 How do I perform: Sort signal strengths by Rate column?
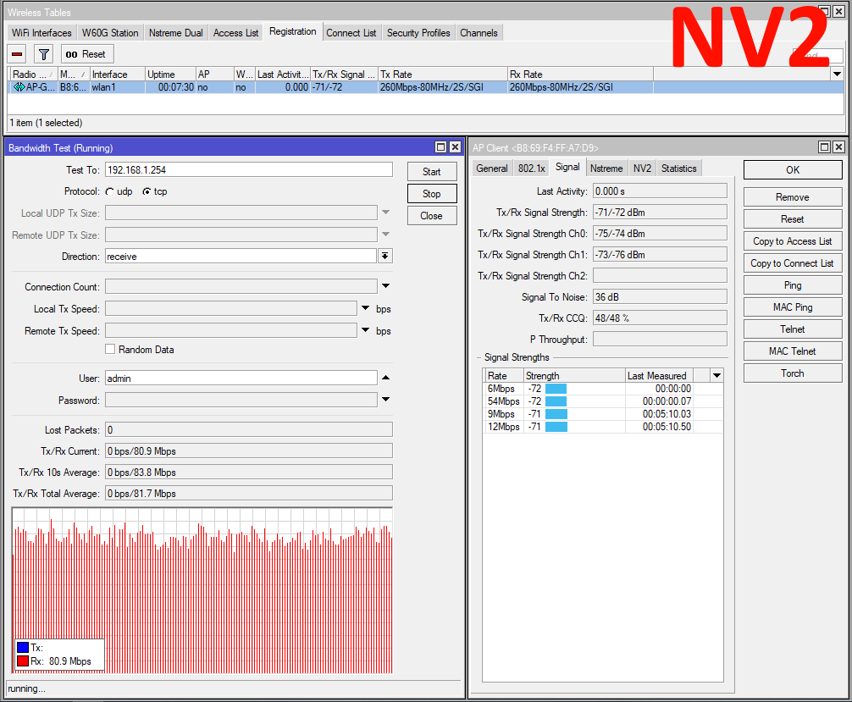click(502, 375)
